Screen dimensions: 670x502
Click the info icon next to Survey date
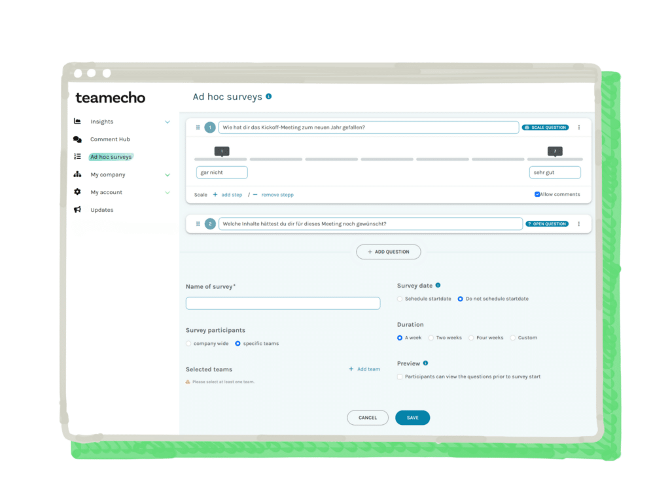(x=438, y=285)
